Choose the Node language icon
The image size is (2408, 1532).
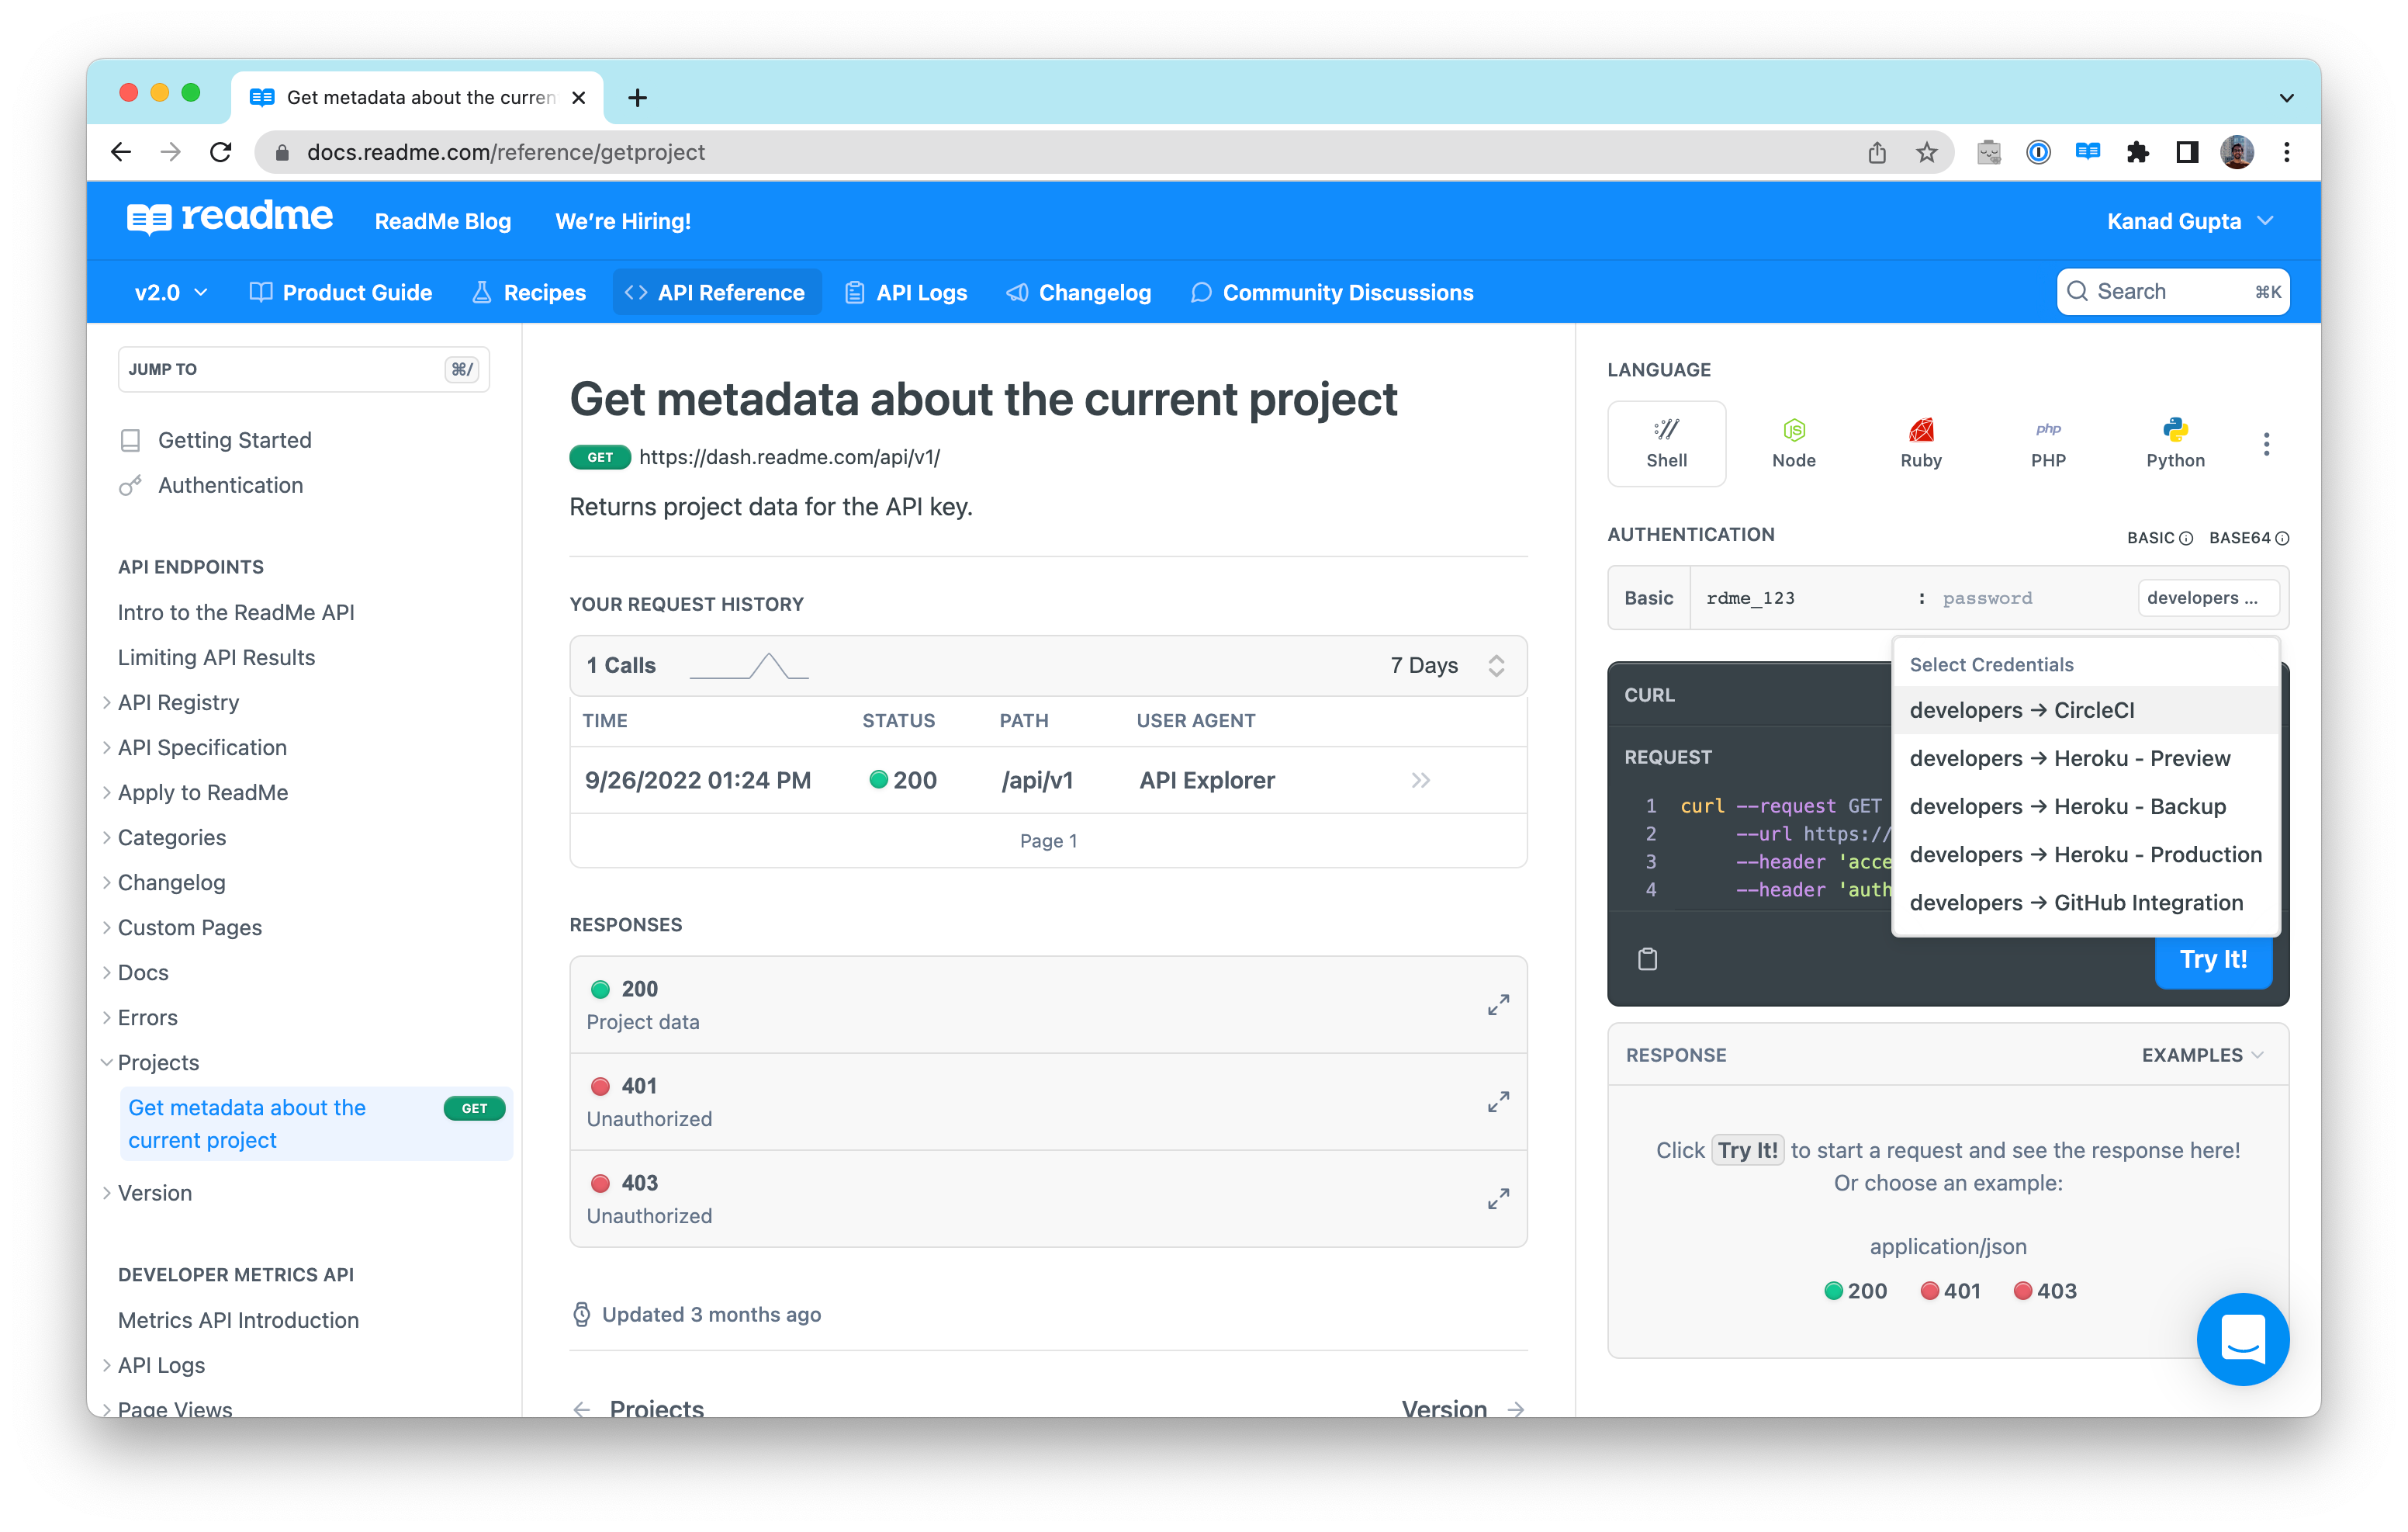pyautogui.click(x=1793, y=443)
